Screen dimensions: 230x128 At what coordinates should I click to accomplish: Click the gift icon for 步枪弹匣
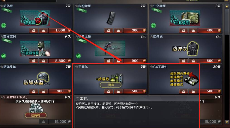tap(109, 31)
